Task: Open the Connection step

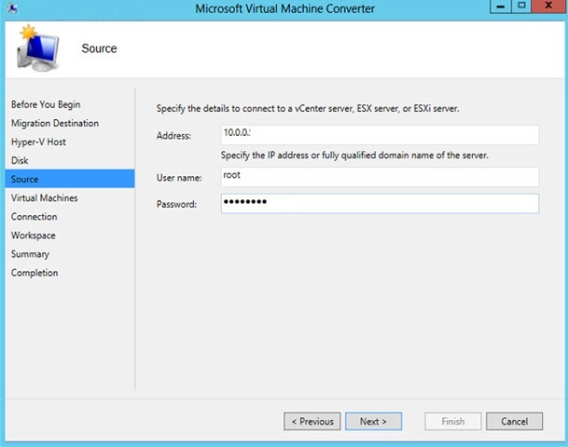Action: 35,217
